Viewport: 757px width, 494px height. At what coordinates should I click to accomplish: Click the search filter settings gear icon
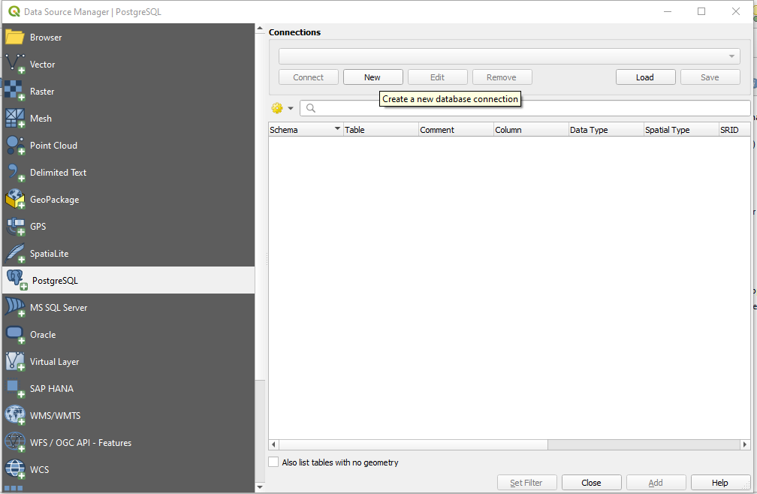pyautogui.click(x=276, y=107)
